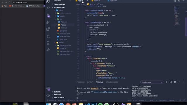Image resolution: width=187 pixels, height=105 pixels.
Task: Click the editor vertical scrollbar
Action: (x=186, y=27)
